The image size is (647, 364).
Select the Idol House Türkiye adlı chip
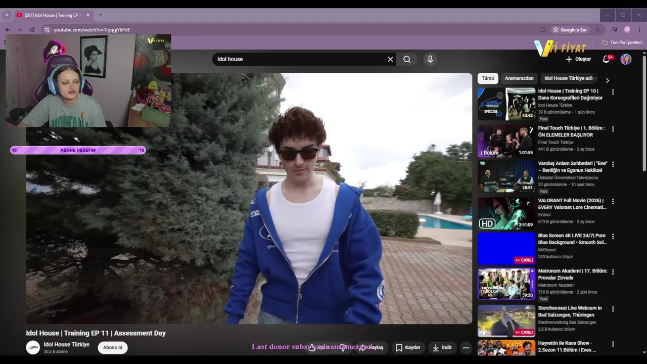pos(570,78)
